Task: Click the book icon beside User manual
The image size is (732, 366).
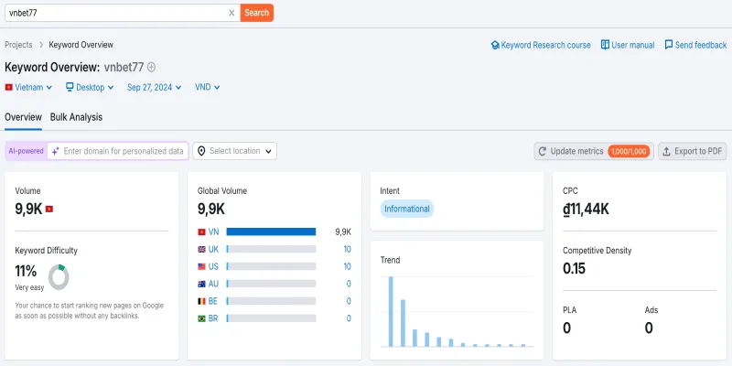Action: click(605, 45)
